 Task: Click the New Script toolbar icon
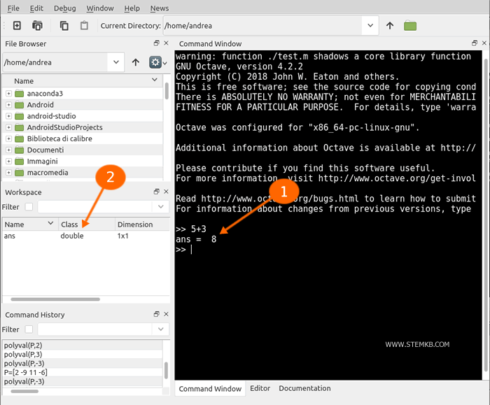tap(17, 26)
